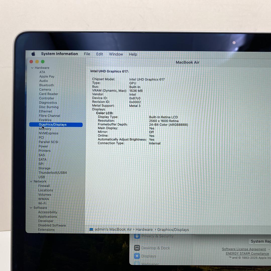Select Camera in the sidebar
Image resolution: width=271 pixels, height=271 pixels.
coord(45,90)
